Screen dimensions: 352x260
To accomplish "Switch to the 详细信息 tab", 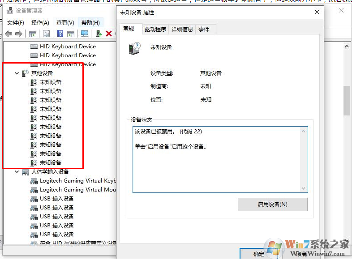I will pos(182,30).
